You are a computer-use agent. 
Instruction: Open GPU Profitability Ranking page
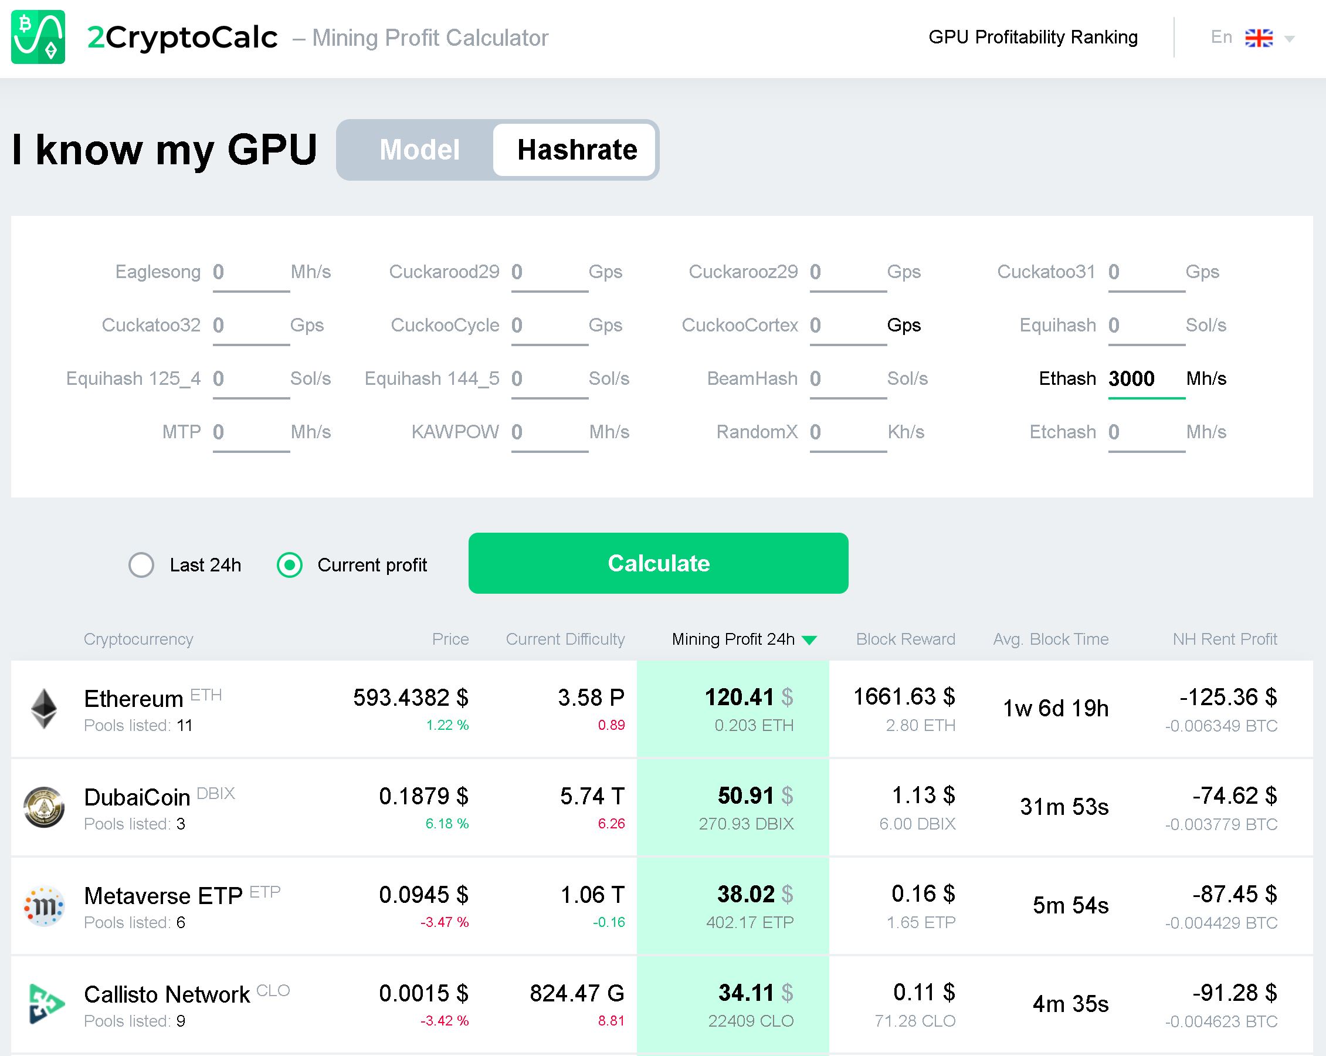tap(1033, 37)
